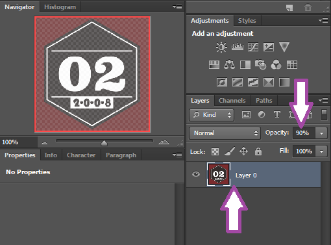The height and width of the screenshot is (245, 331).
Task: Add a Photo Filter adjustment
Action: click(x=260, y=64)
